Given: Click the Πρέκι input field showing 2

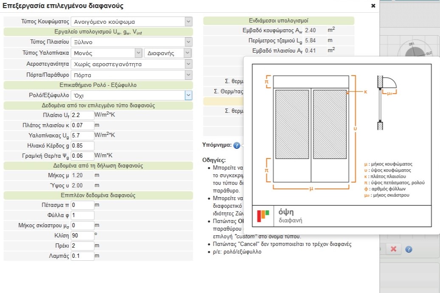Looking at the screenshot, I should click(82, 246).
